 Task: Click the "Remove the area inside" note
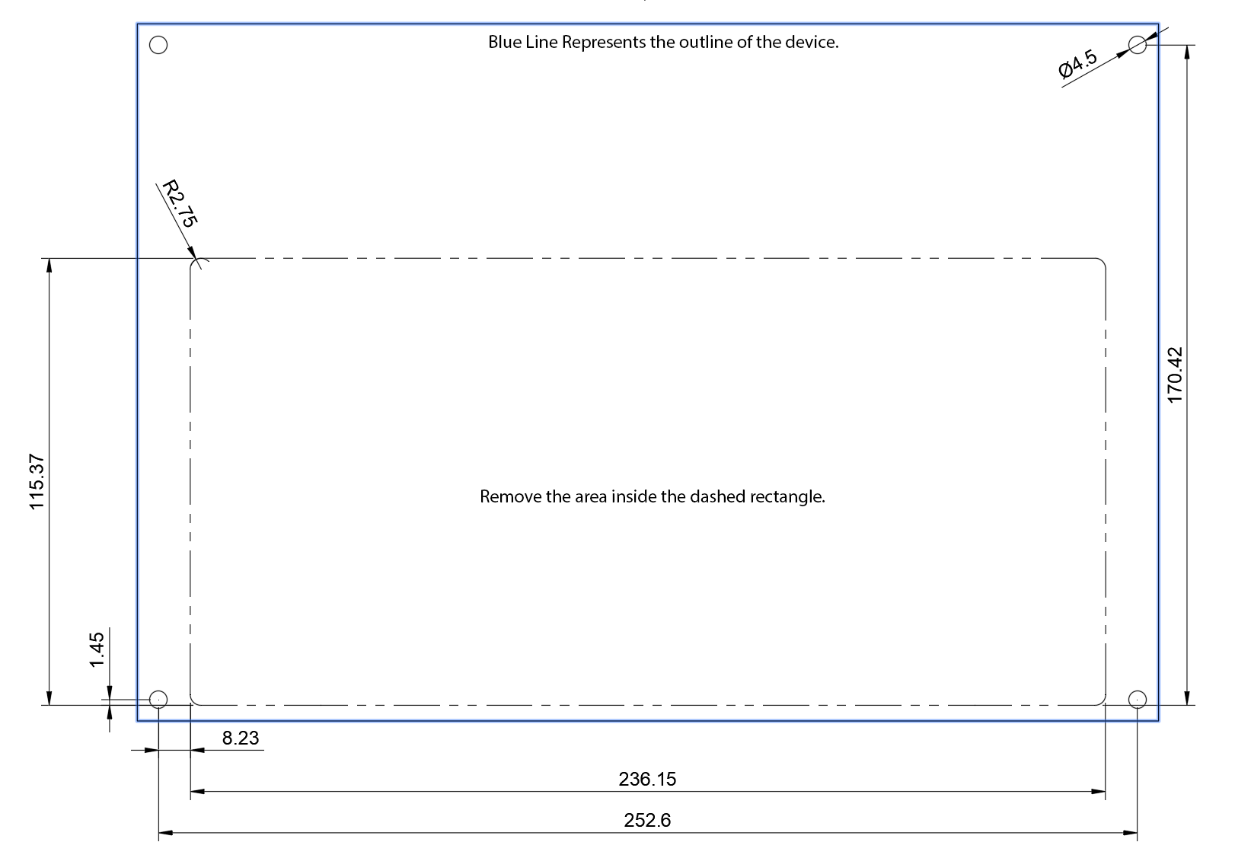coord(653,496)
